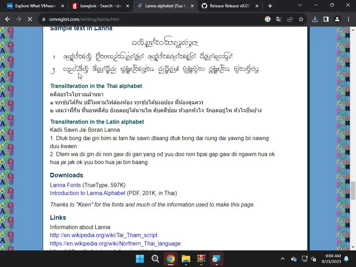Close the bangkok Search tab
Screen dimensions: 356x267
point(128,6)
